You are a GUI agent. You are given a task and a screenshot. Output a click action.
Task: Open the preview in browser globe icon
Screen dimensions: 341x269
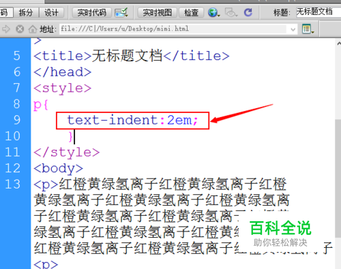213,12
